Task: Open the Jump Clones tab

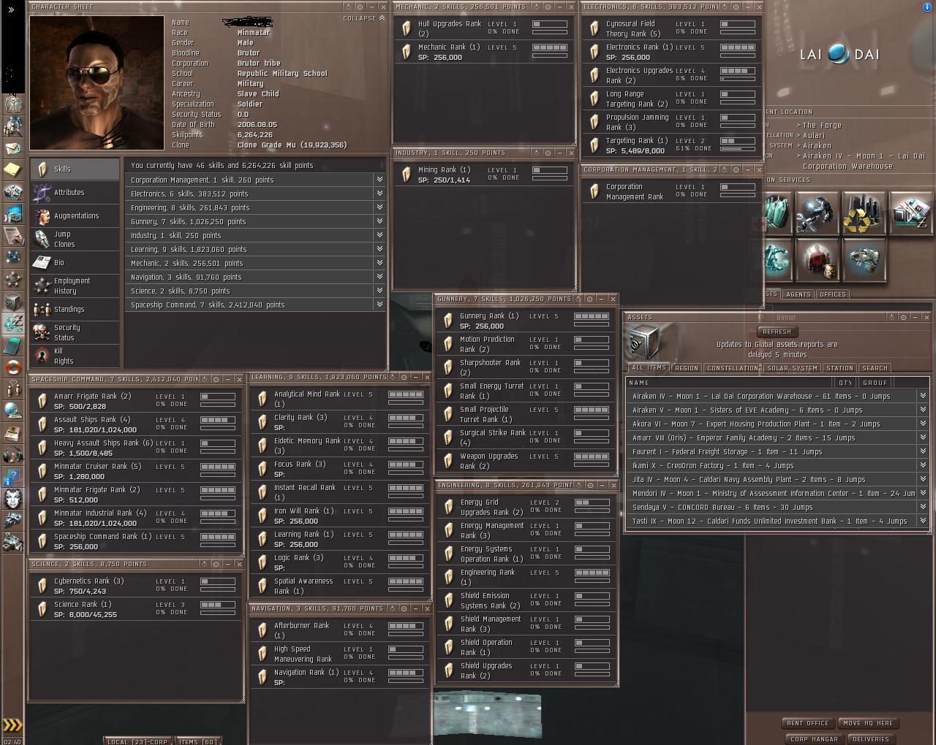Action: (x=75, y=240)
